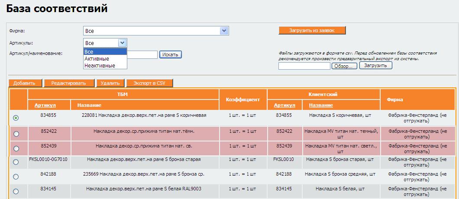
Task: Select radio button for article 834855 row
Action: [16, 118]
